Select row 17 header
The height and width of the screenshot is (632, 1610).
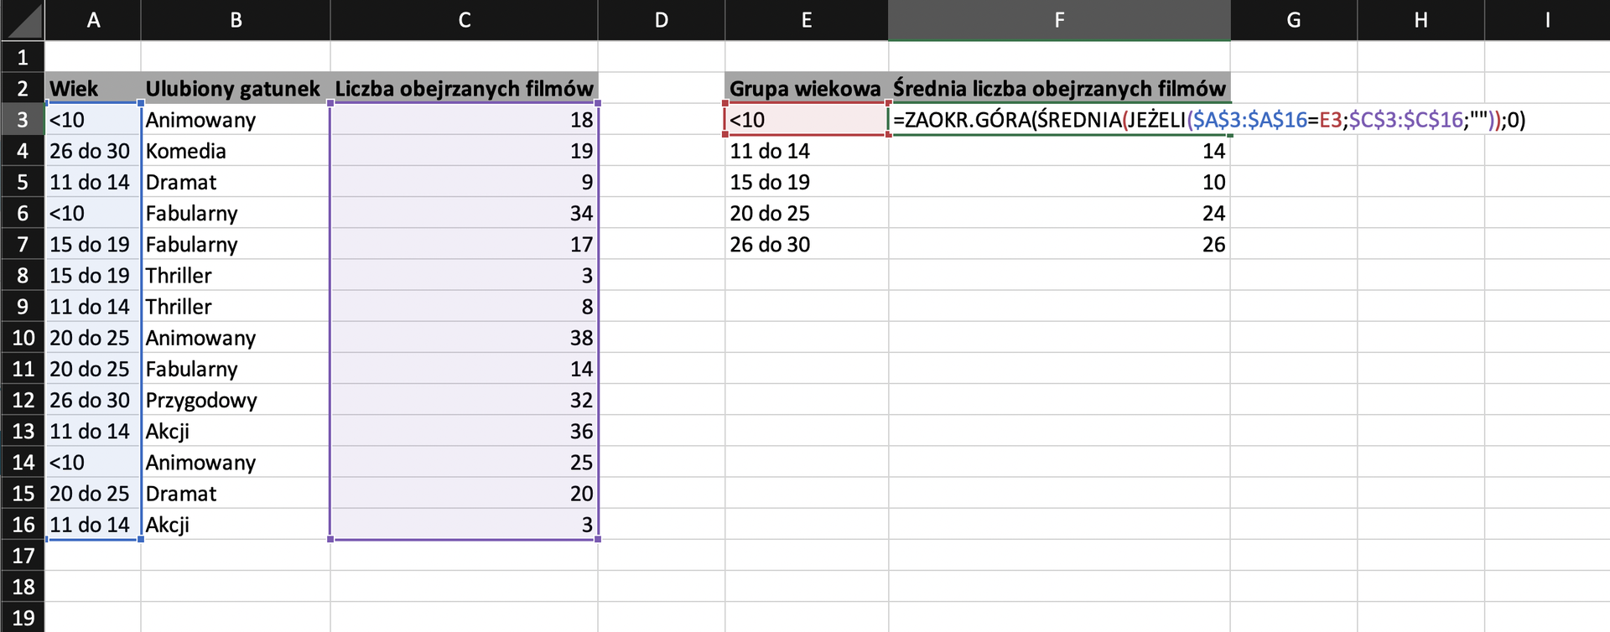(x=23, y=556)
